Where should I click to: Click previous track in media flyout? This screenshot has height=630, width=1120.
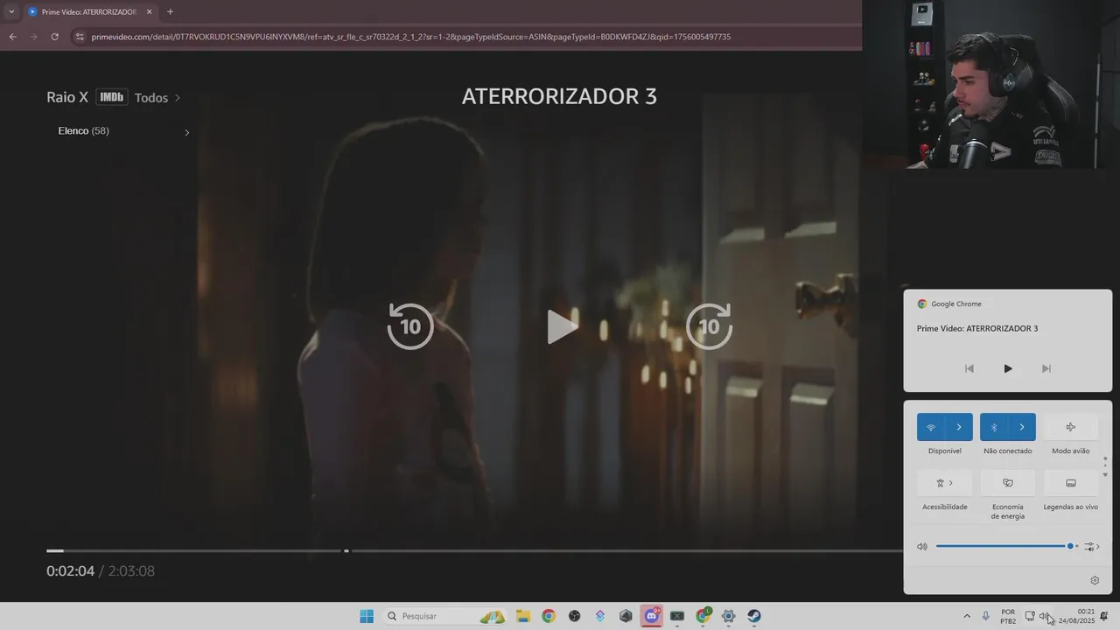[x=969, y=368]
